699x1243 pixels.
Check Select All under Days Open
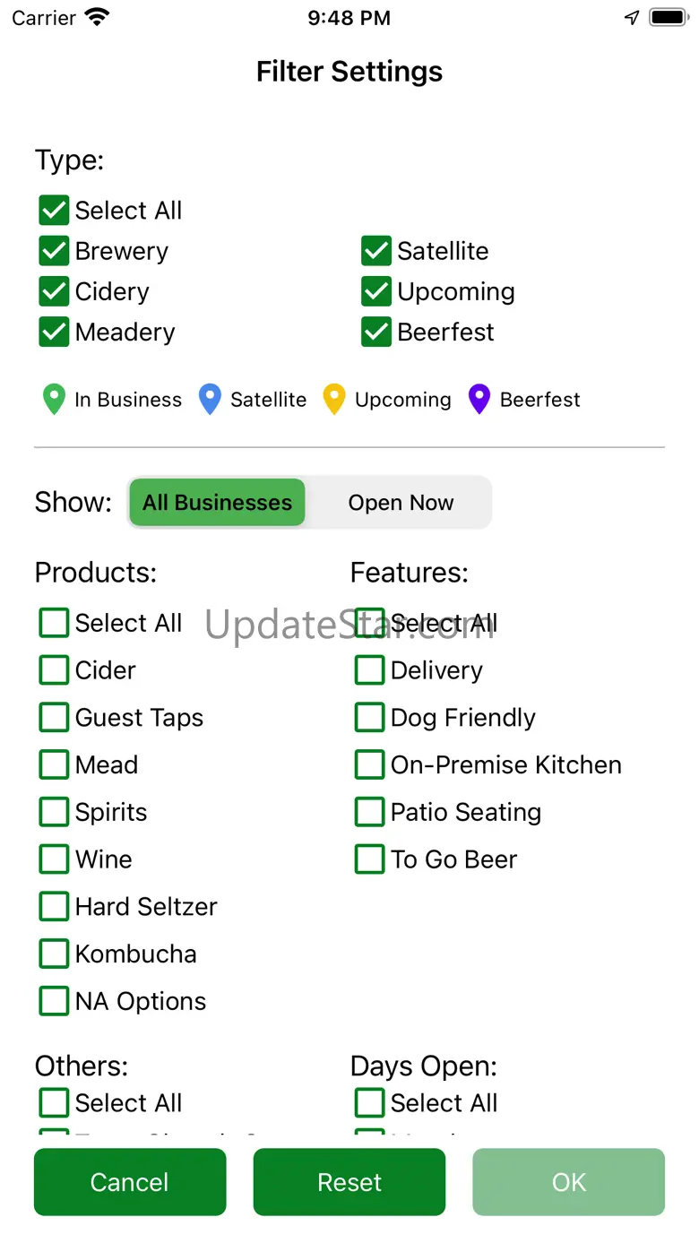pyautogui.click(x=370, y=1103)
